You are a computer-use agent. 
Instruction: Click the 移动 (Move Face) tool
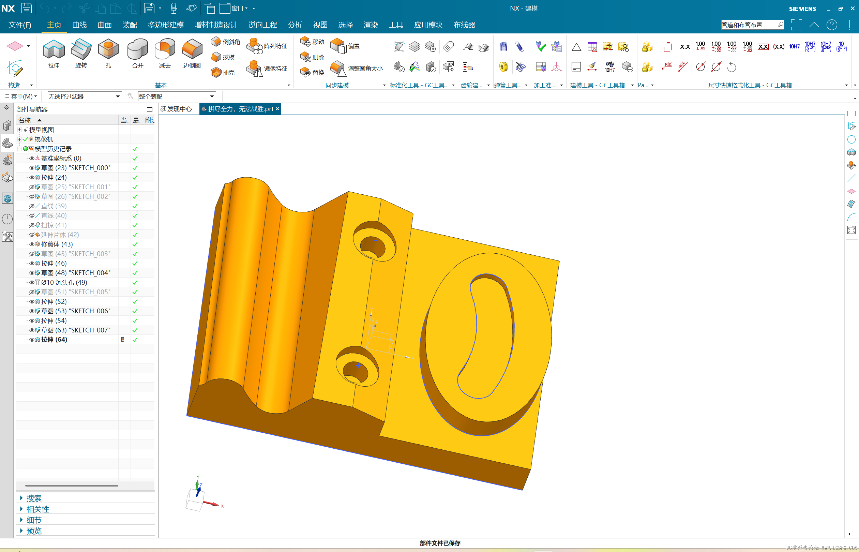[313, 42]
